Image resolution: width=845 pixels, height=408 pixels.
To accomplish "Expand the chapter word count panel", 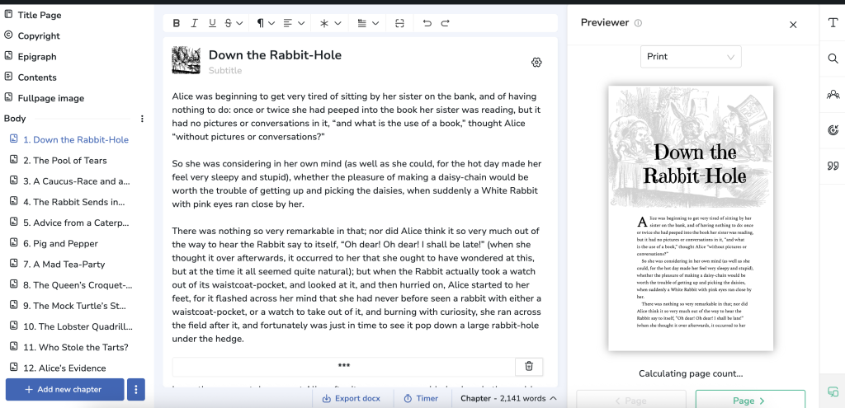I will coord(507,398).
